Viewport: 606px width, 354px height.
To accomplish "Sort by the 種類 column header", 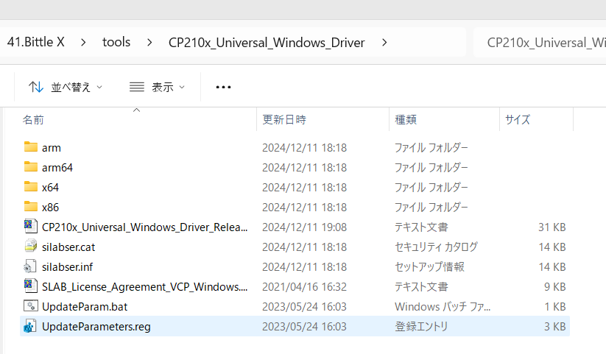I will (x=406, y=120).
